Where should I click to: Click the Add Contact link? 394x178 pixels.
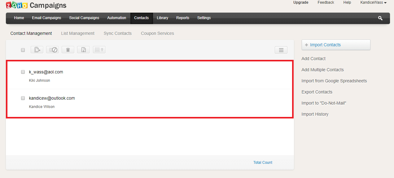[x=313, y=59]
